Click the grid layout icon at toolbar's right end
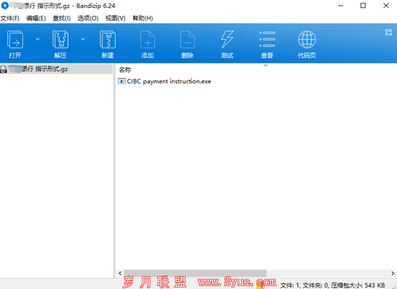The width and height of the screenshot is (397, 289). click(x=388, y=32)
